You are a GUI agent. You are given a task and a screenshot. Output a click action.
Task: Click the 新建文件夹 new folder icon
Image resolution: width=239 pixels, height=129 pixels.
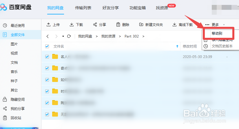[x=141, y=25]
